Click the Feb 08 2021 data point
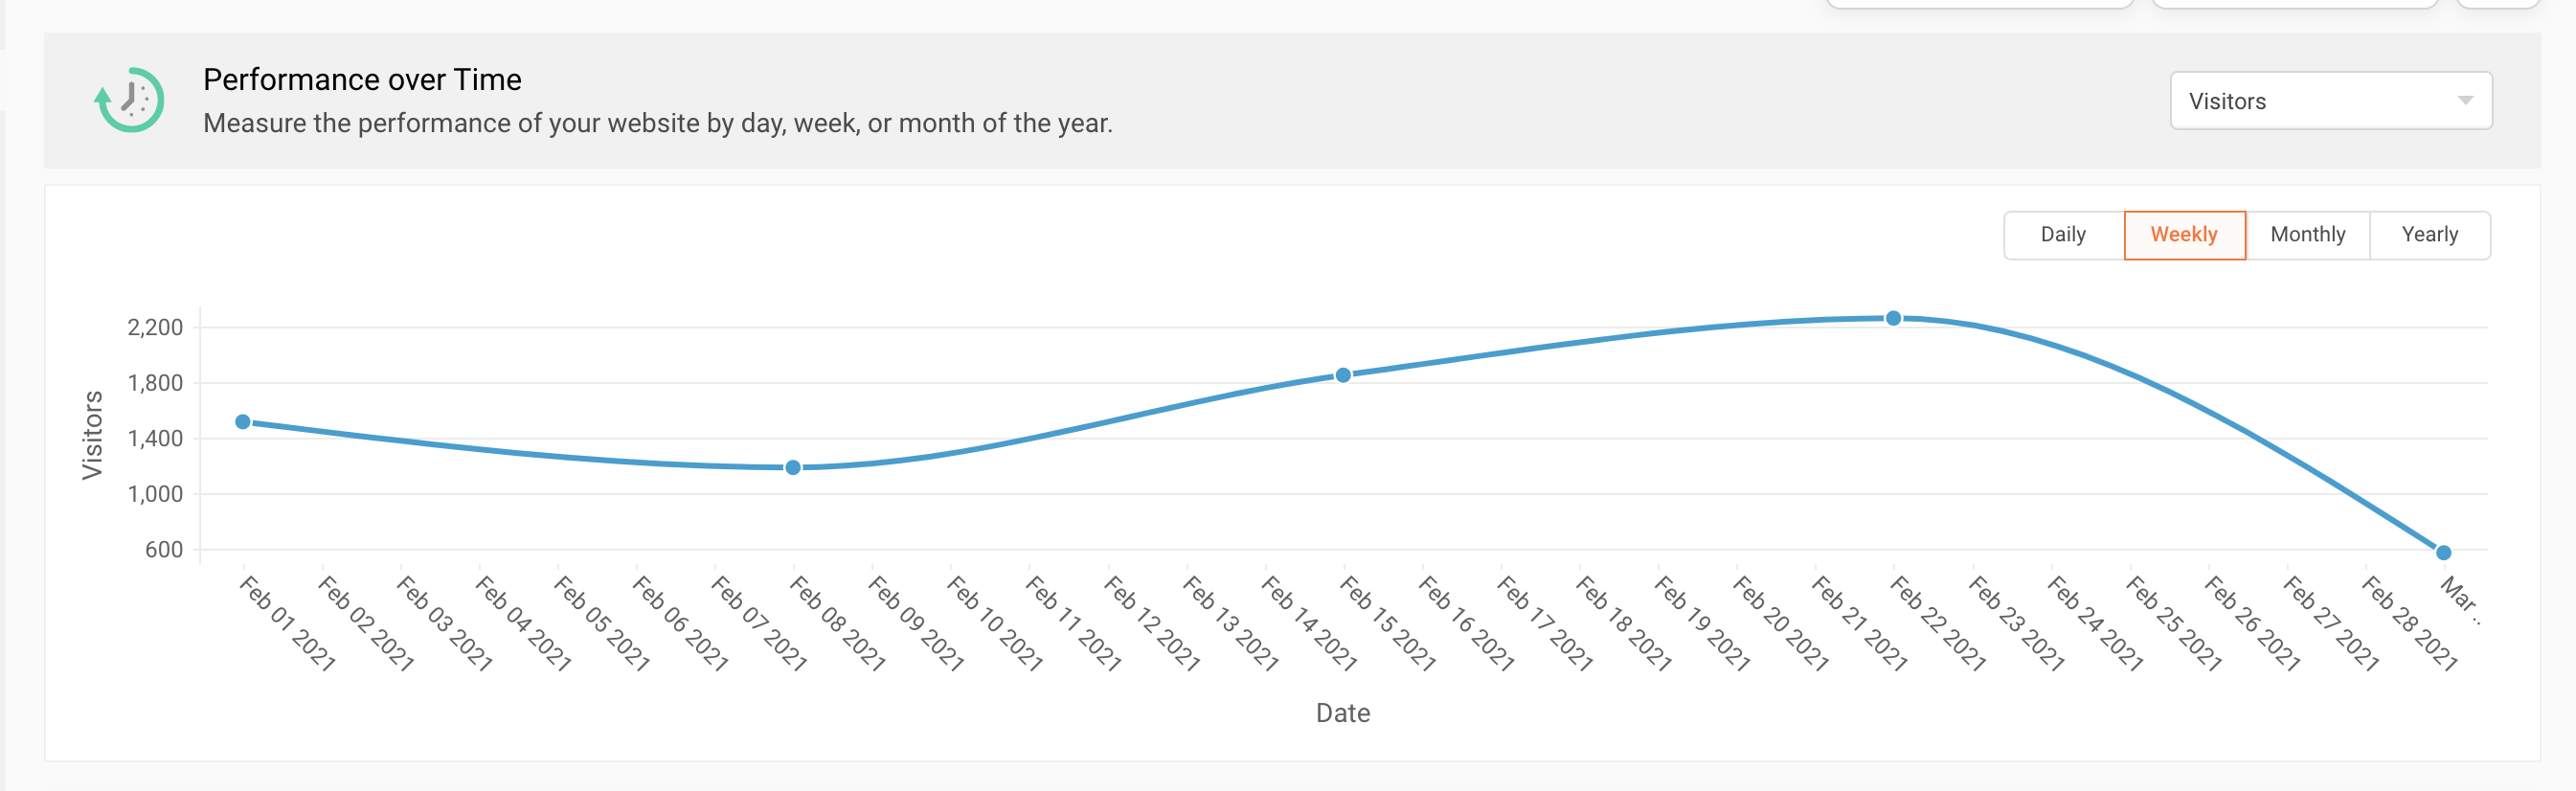Image resolution: width=2576 pixels, height=791 pixels. point(793,467)
